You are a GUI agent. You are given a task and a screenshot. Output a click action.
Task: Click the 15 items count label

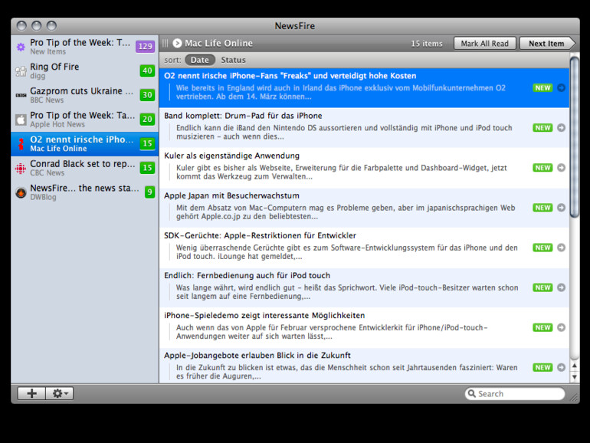[x=426, y=44]
